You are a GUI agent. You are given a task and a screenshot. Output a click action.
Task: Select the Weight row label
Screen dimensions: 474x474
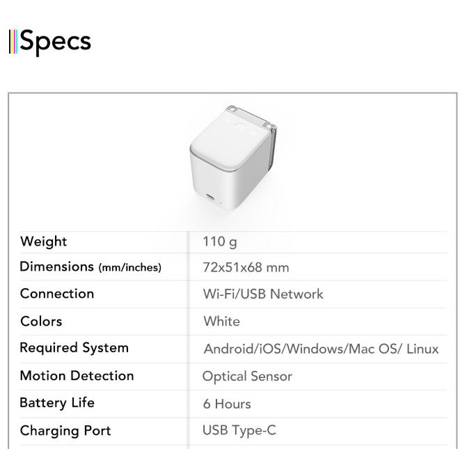coord(44,242)
